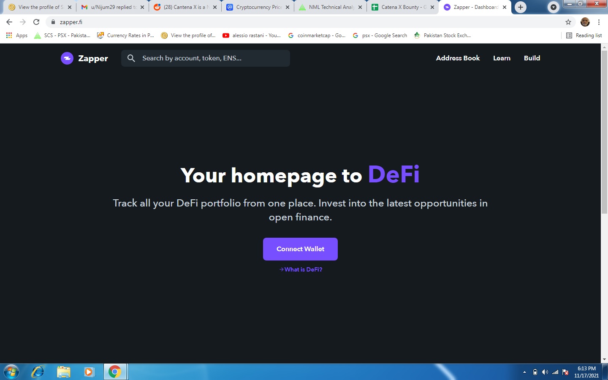Click the volume speaker tray icon

point(545,372)
